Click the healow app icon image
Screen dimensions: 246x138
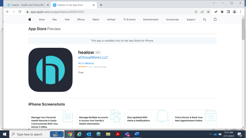51,70
